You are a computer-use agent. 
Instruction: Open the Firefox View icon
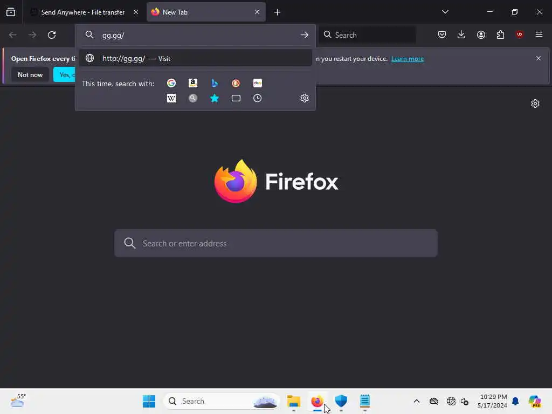coord(11,12)
